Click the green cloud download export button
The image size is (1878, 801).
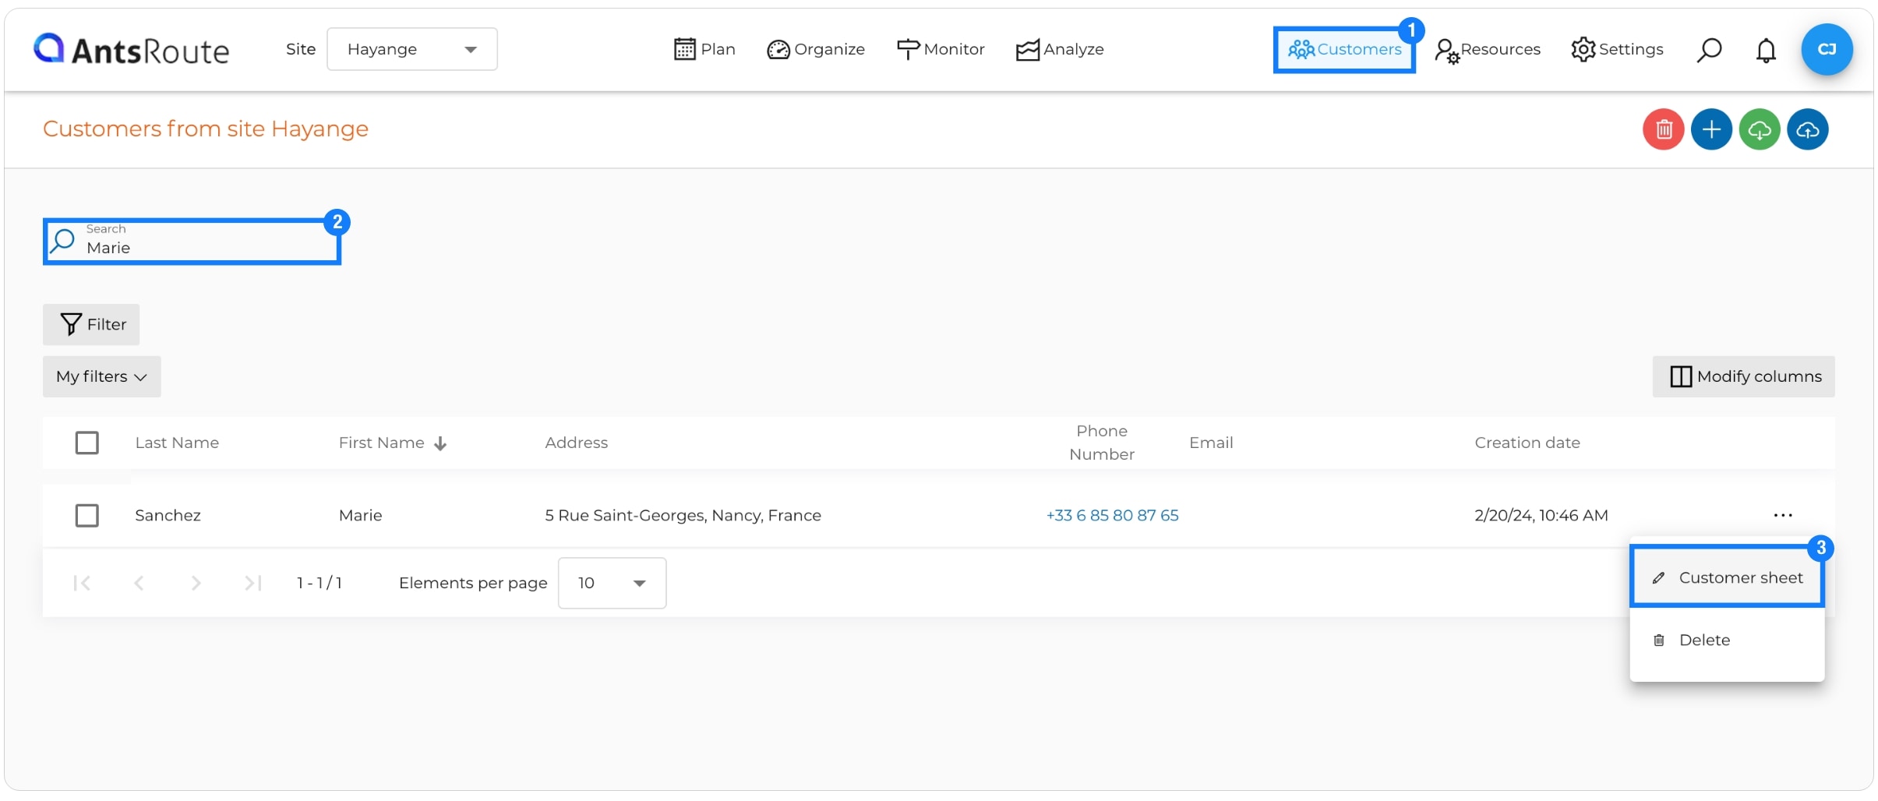coord(1760,129)
